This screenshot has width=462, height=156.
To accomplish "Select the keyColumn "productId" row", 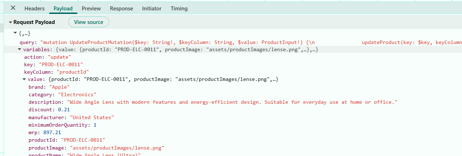I will 57,72.
